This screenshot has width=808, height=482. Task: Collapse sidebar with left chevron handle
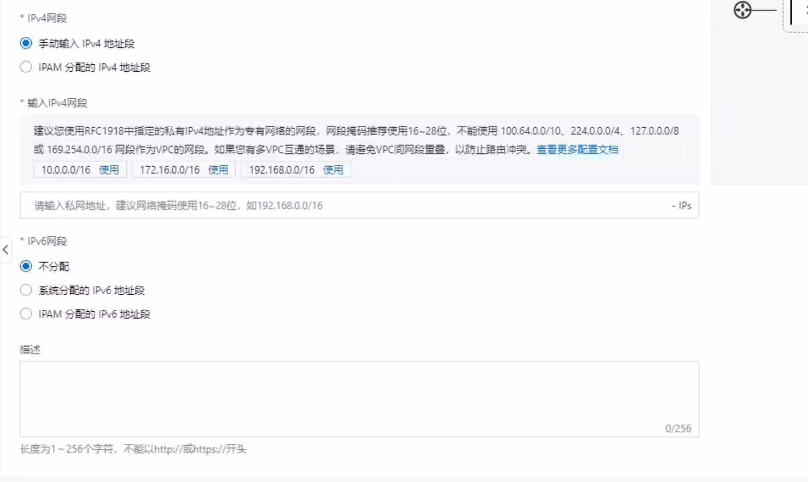coord(6,249)
